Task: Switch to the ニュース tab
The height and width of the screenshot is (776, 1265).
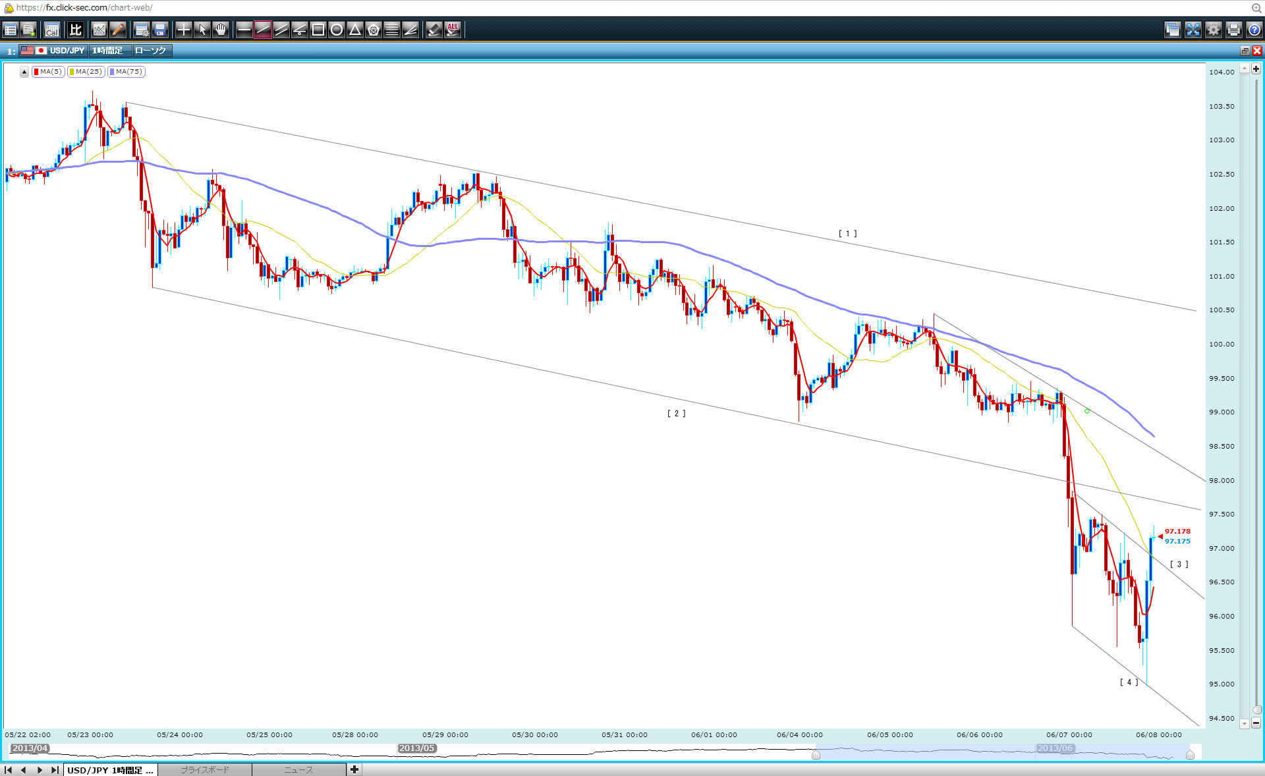Action: [x=298, y=769]
